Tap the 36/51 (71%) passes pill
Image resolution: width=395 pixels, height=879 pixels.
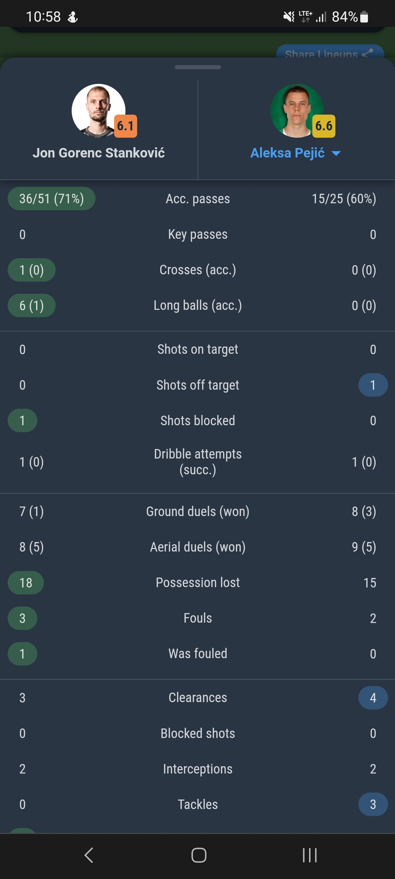click(52, 199)
